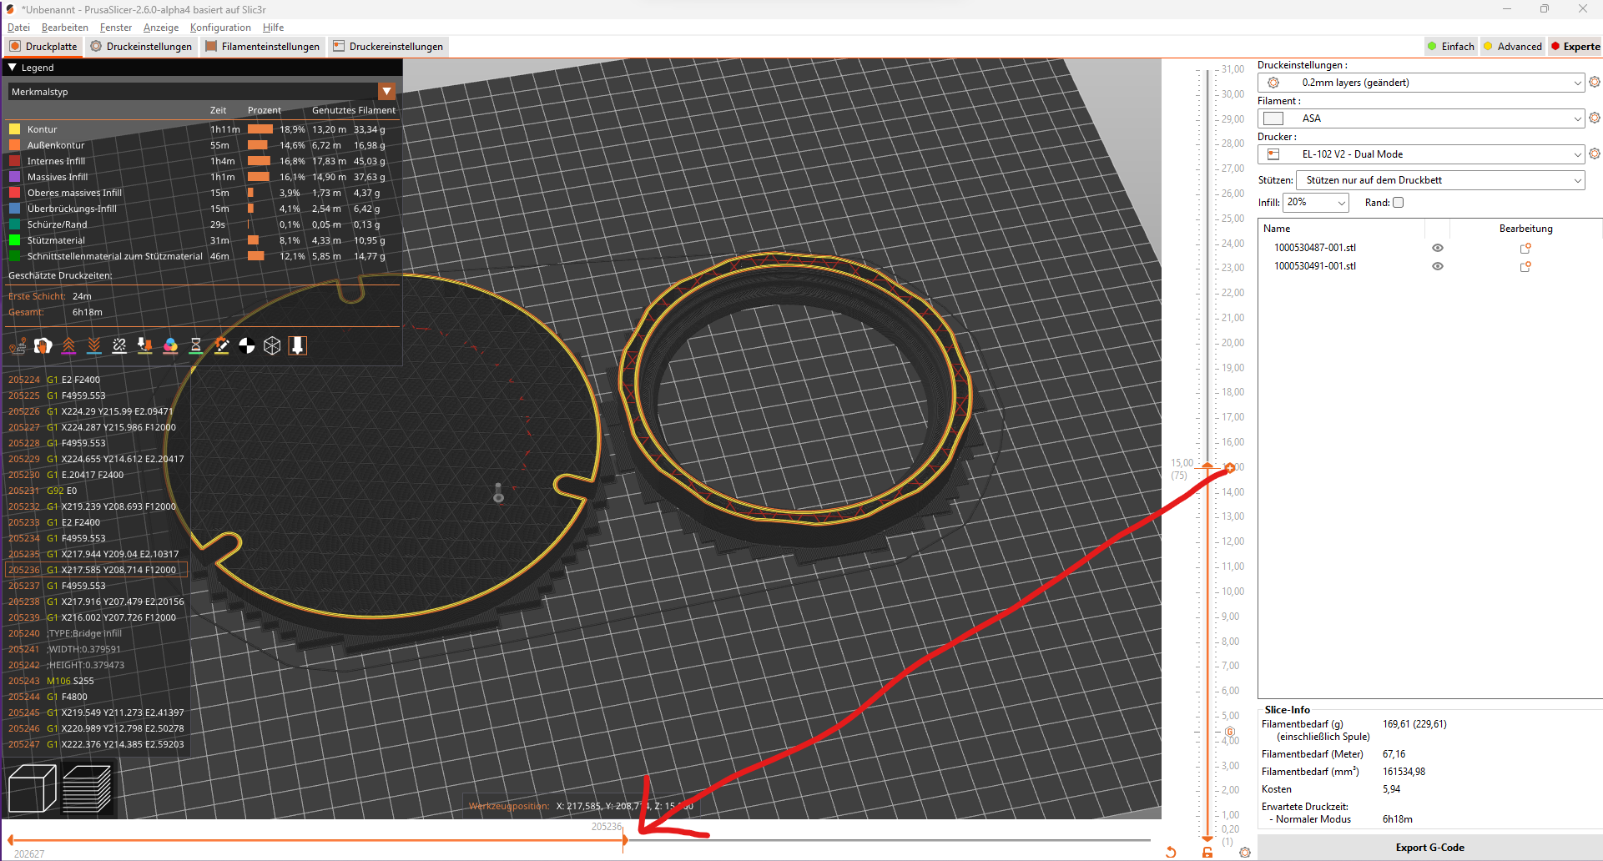Toggle the deretractions down-arrows icon

(x=93, y=345)
